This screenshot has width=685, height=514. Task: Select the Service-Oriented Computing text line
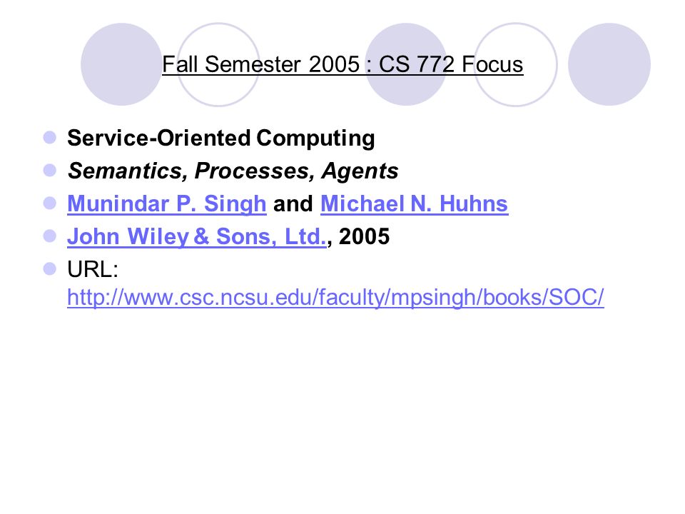point(221,138)
